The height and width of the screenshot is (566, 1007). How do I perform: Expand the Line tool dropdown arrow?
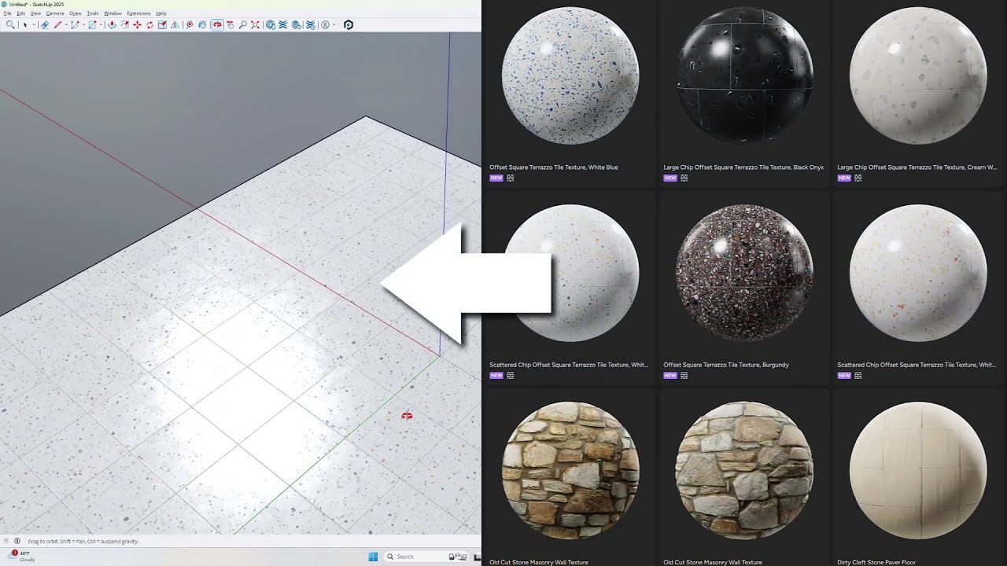click(x=66, y=25)
